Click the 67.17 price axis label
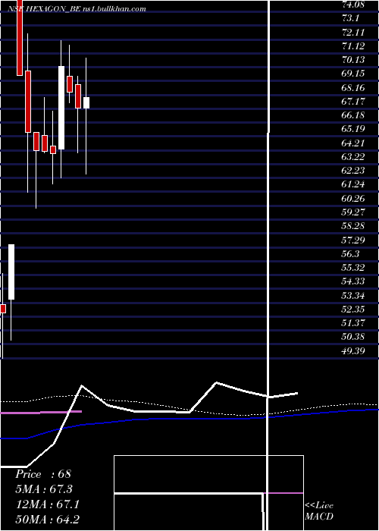379x531 pixels. 353,101
